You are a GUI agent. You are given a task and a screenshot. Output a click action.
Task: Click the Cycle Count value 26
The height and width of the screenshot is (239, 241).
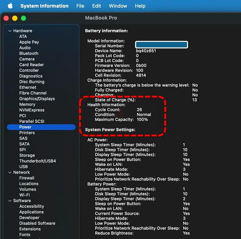click(x=139, y=110)
